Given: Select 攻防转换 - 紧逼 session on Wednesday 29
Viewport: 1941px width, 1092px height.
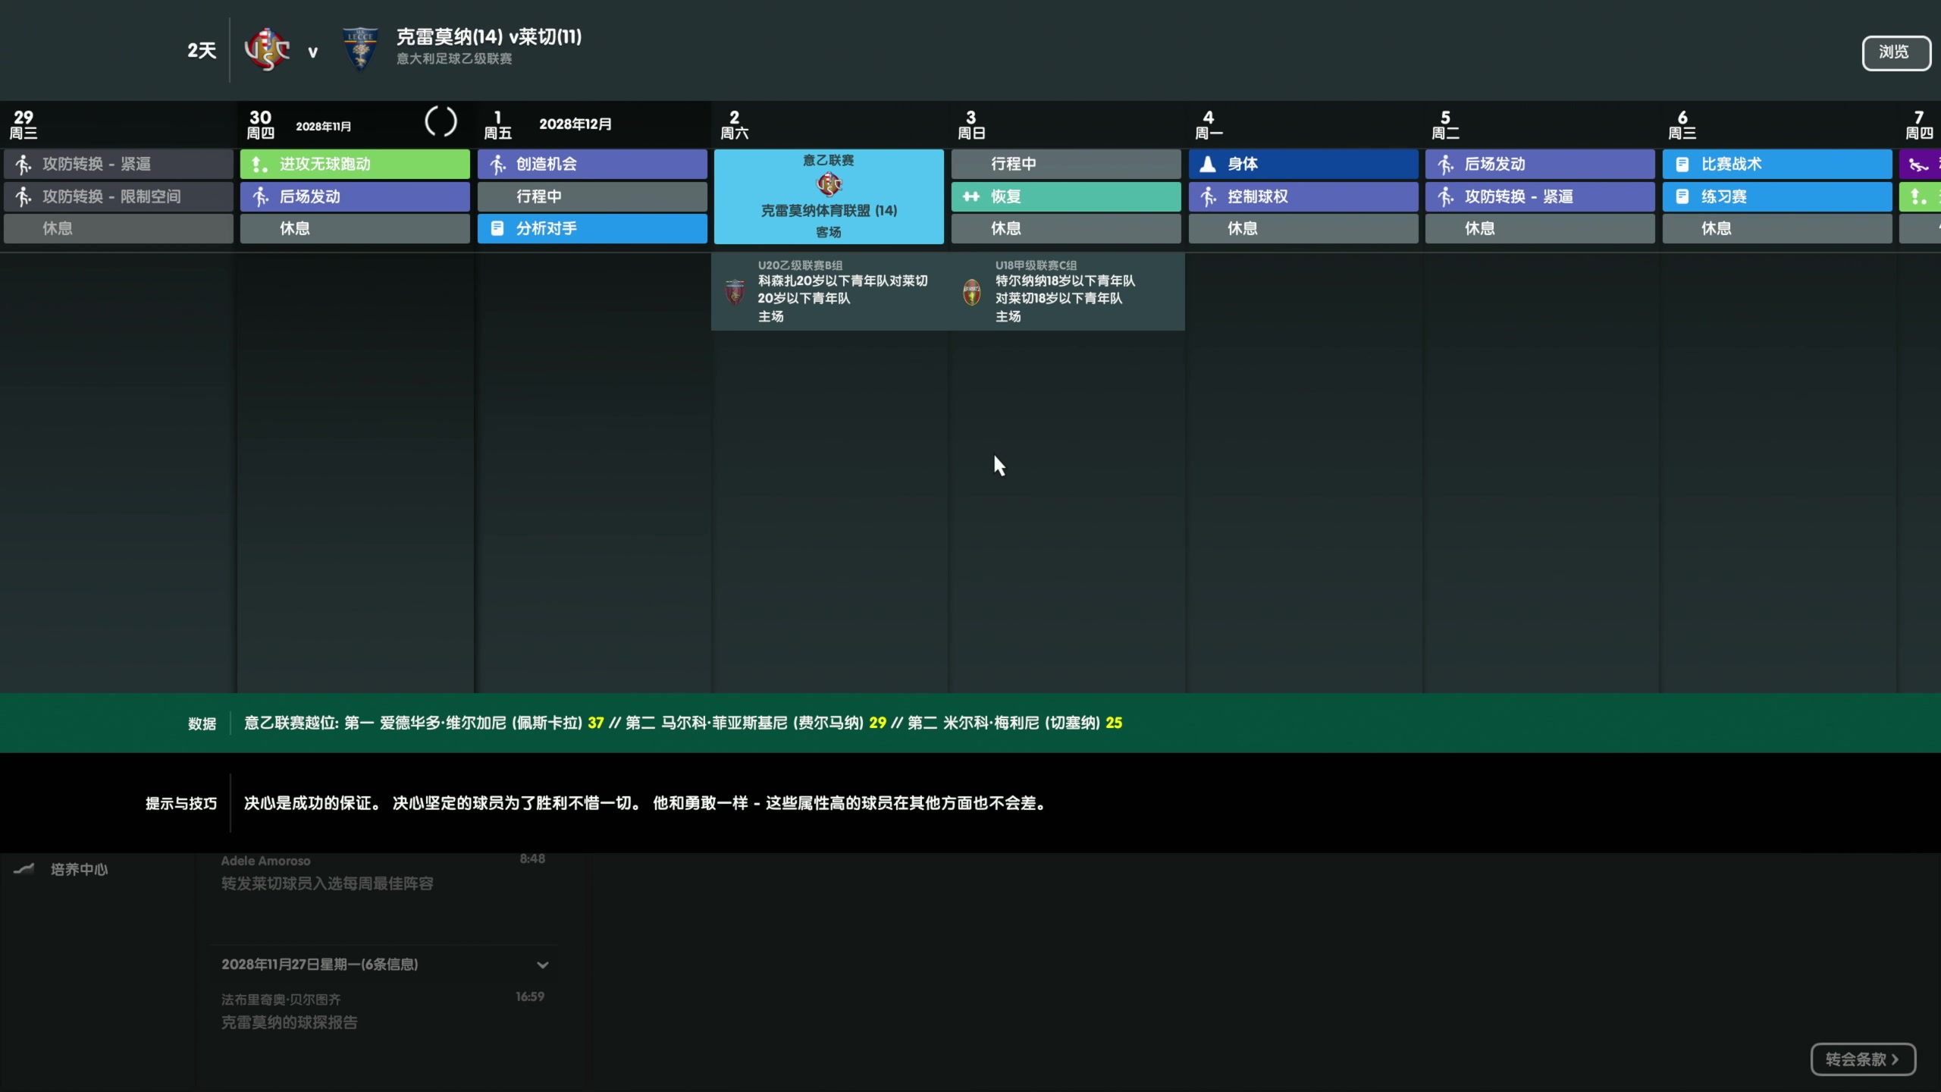Looking at the screenshot, I should pos(118,164).
